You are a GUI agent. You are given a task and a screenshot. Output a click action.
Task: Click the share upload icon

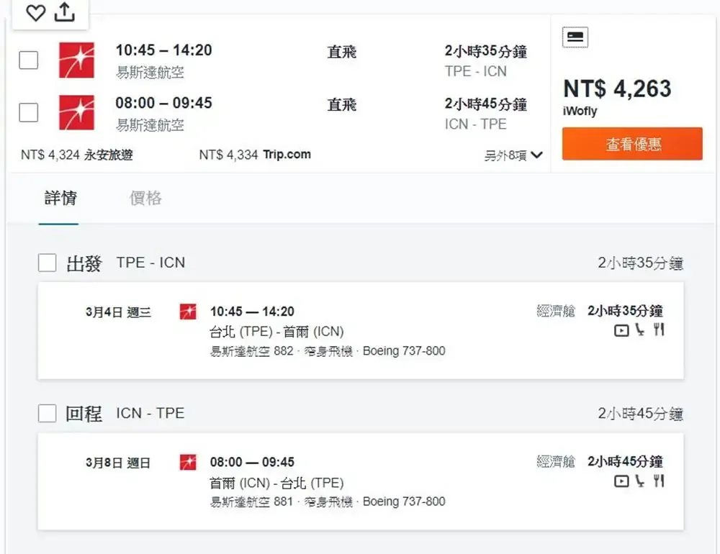(65, 12)
